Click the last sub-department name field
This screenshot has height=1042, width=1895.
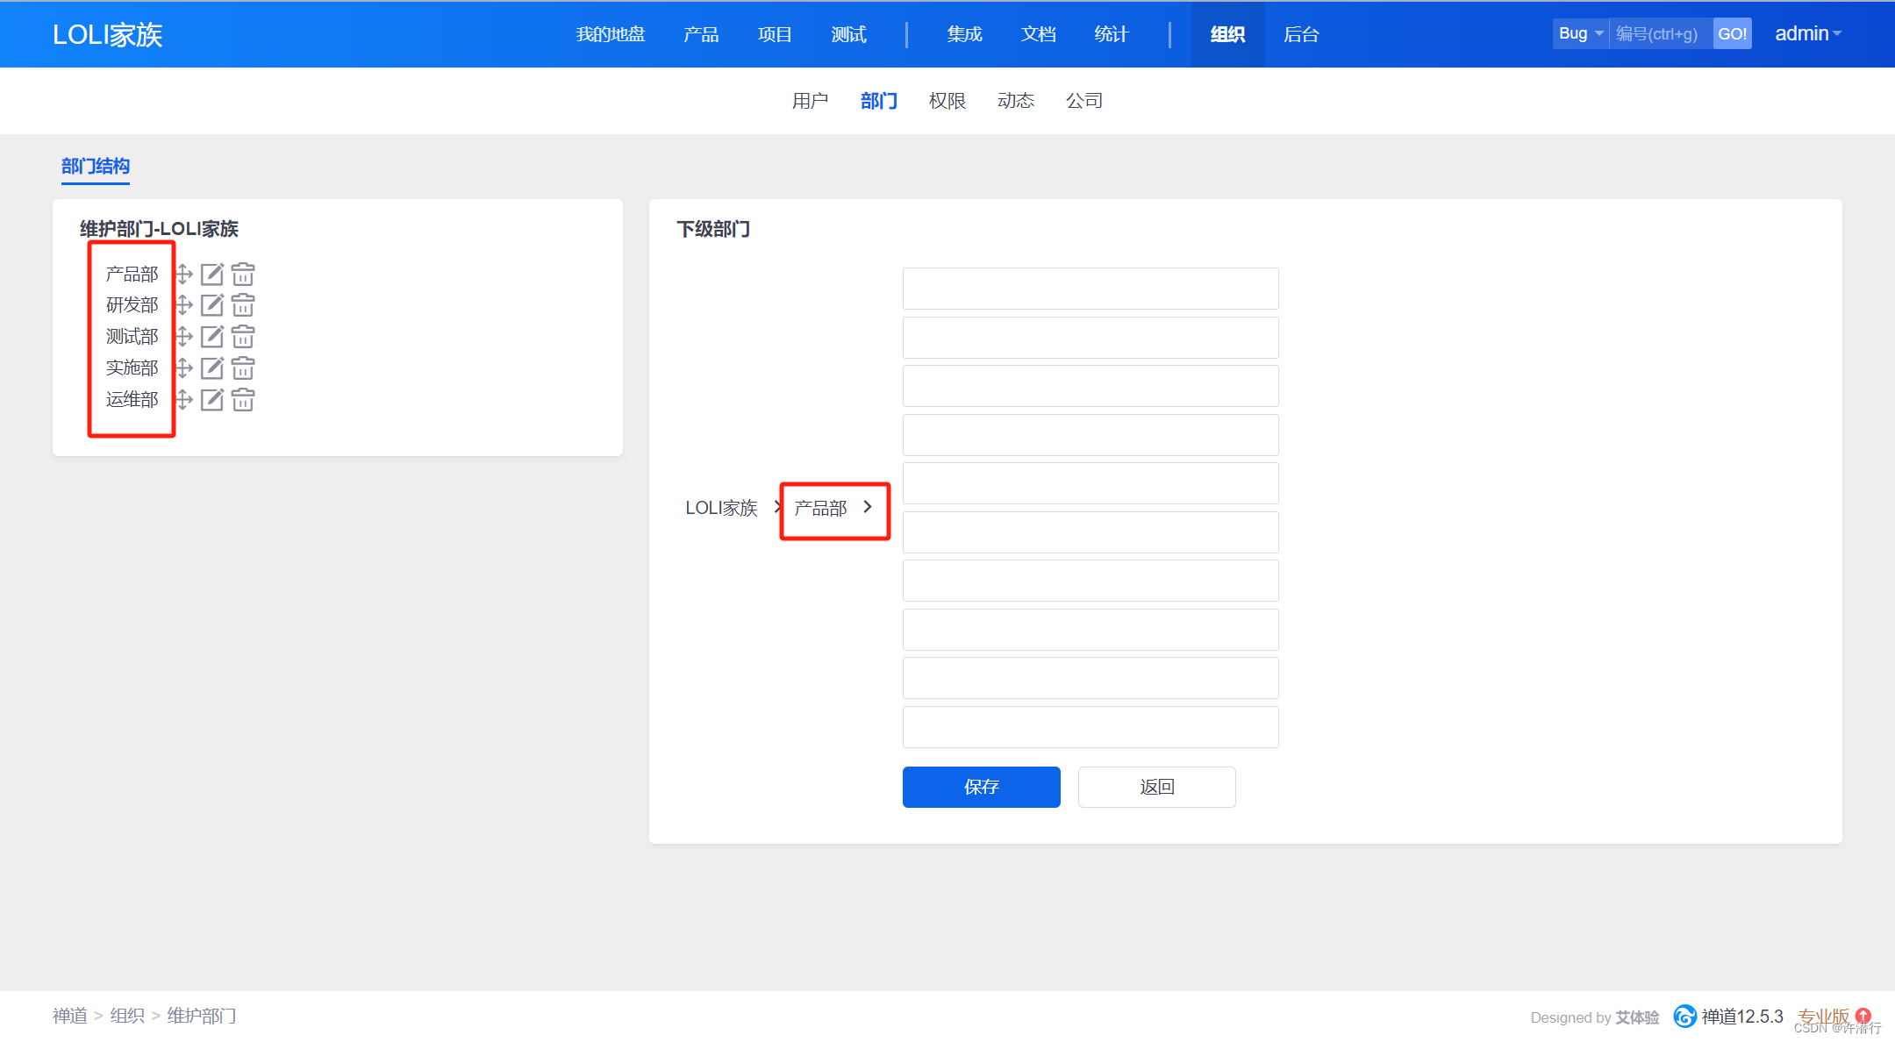pos(1091,727)
